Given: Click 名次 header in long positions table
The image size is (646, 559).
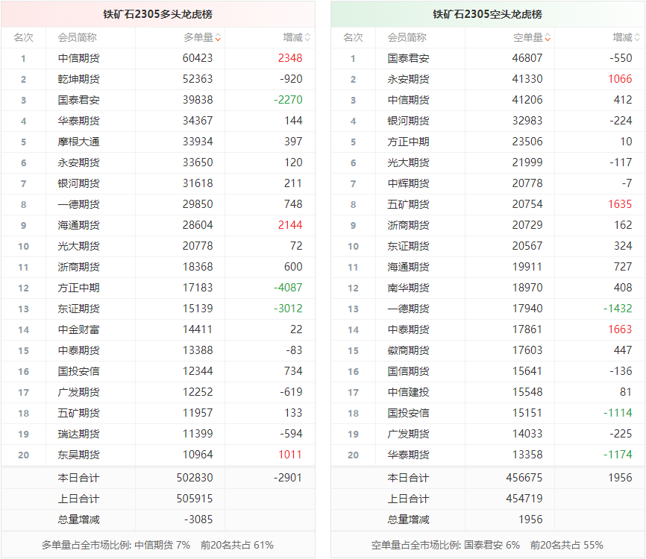Looking at the screenshot, I should (23, 37).
